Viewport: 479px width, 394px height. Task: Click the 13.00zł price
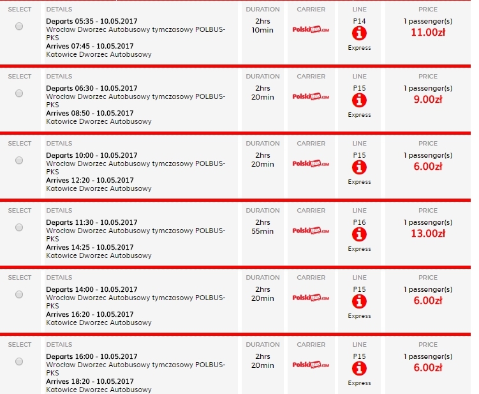coord(428,234)
